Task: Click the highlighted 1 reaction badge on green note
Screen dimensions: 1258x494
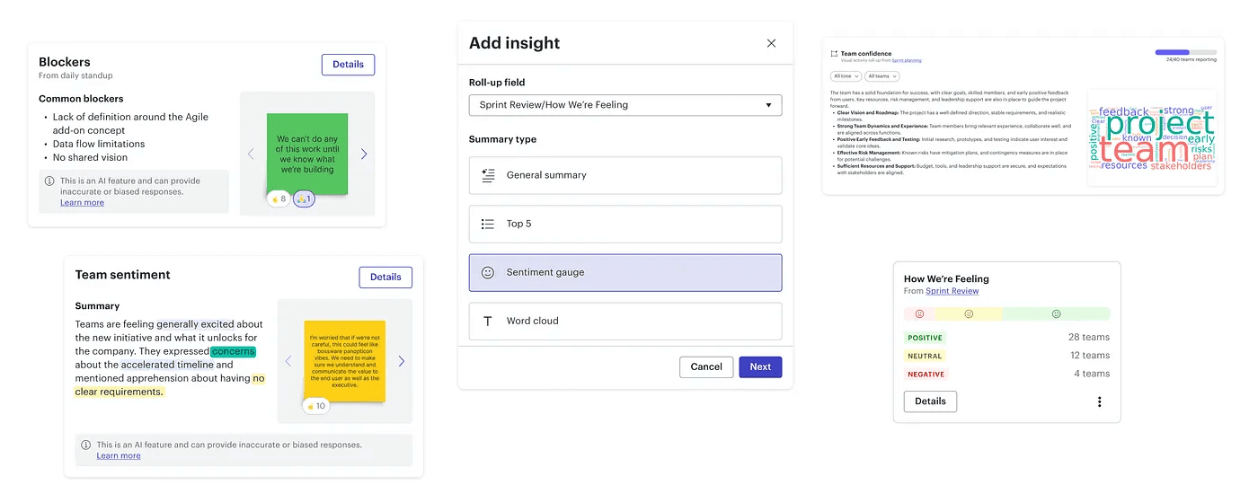Action: click(x=304, y=198)
